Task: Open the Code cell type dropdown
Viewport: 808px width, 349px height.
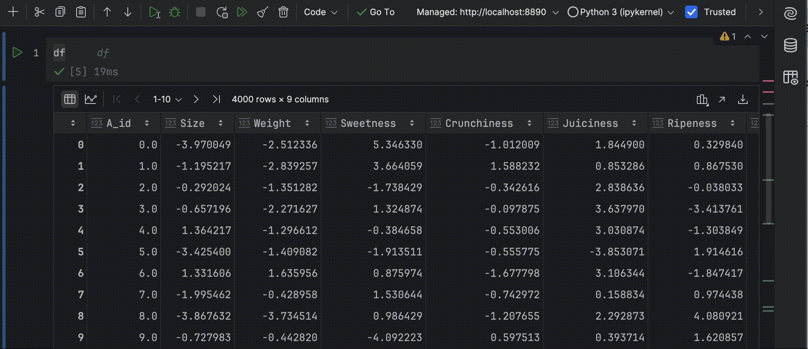Action: point(320,12)
